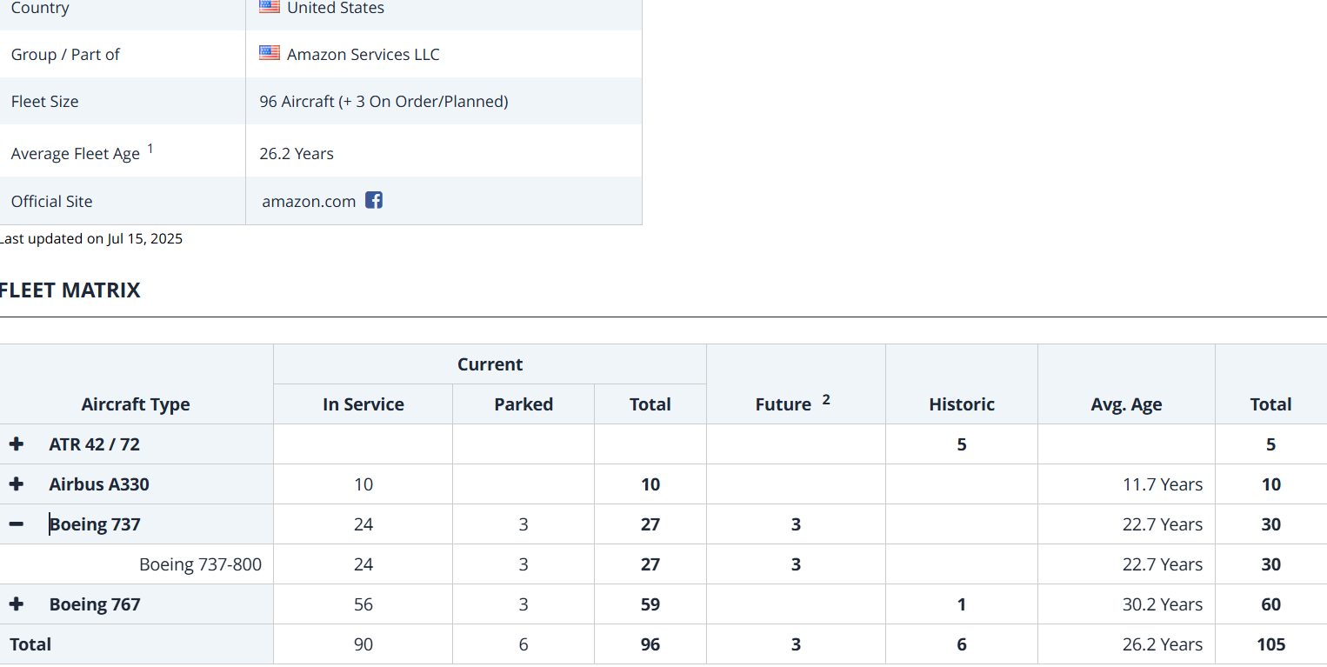This screenshot has width=1327, height=667.
Task: Click the flag icon next to United States
Action: [270, 7]
